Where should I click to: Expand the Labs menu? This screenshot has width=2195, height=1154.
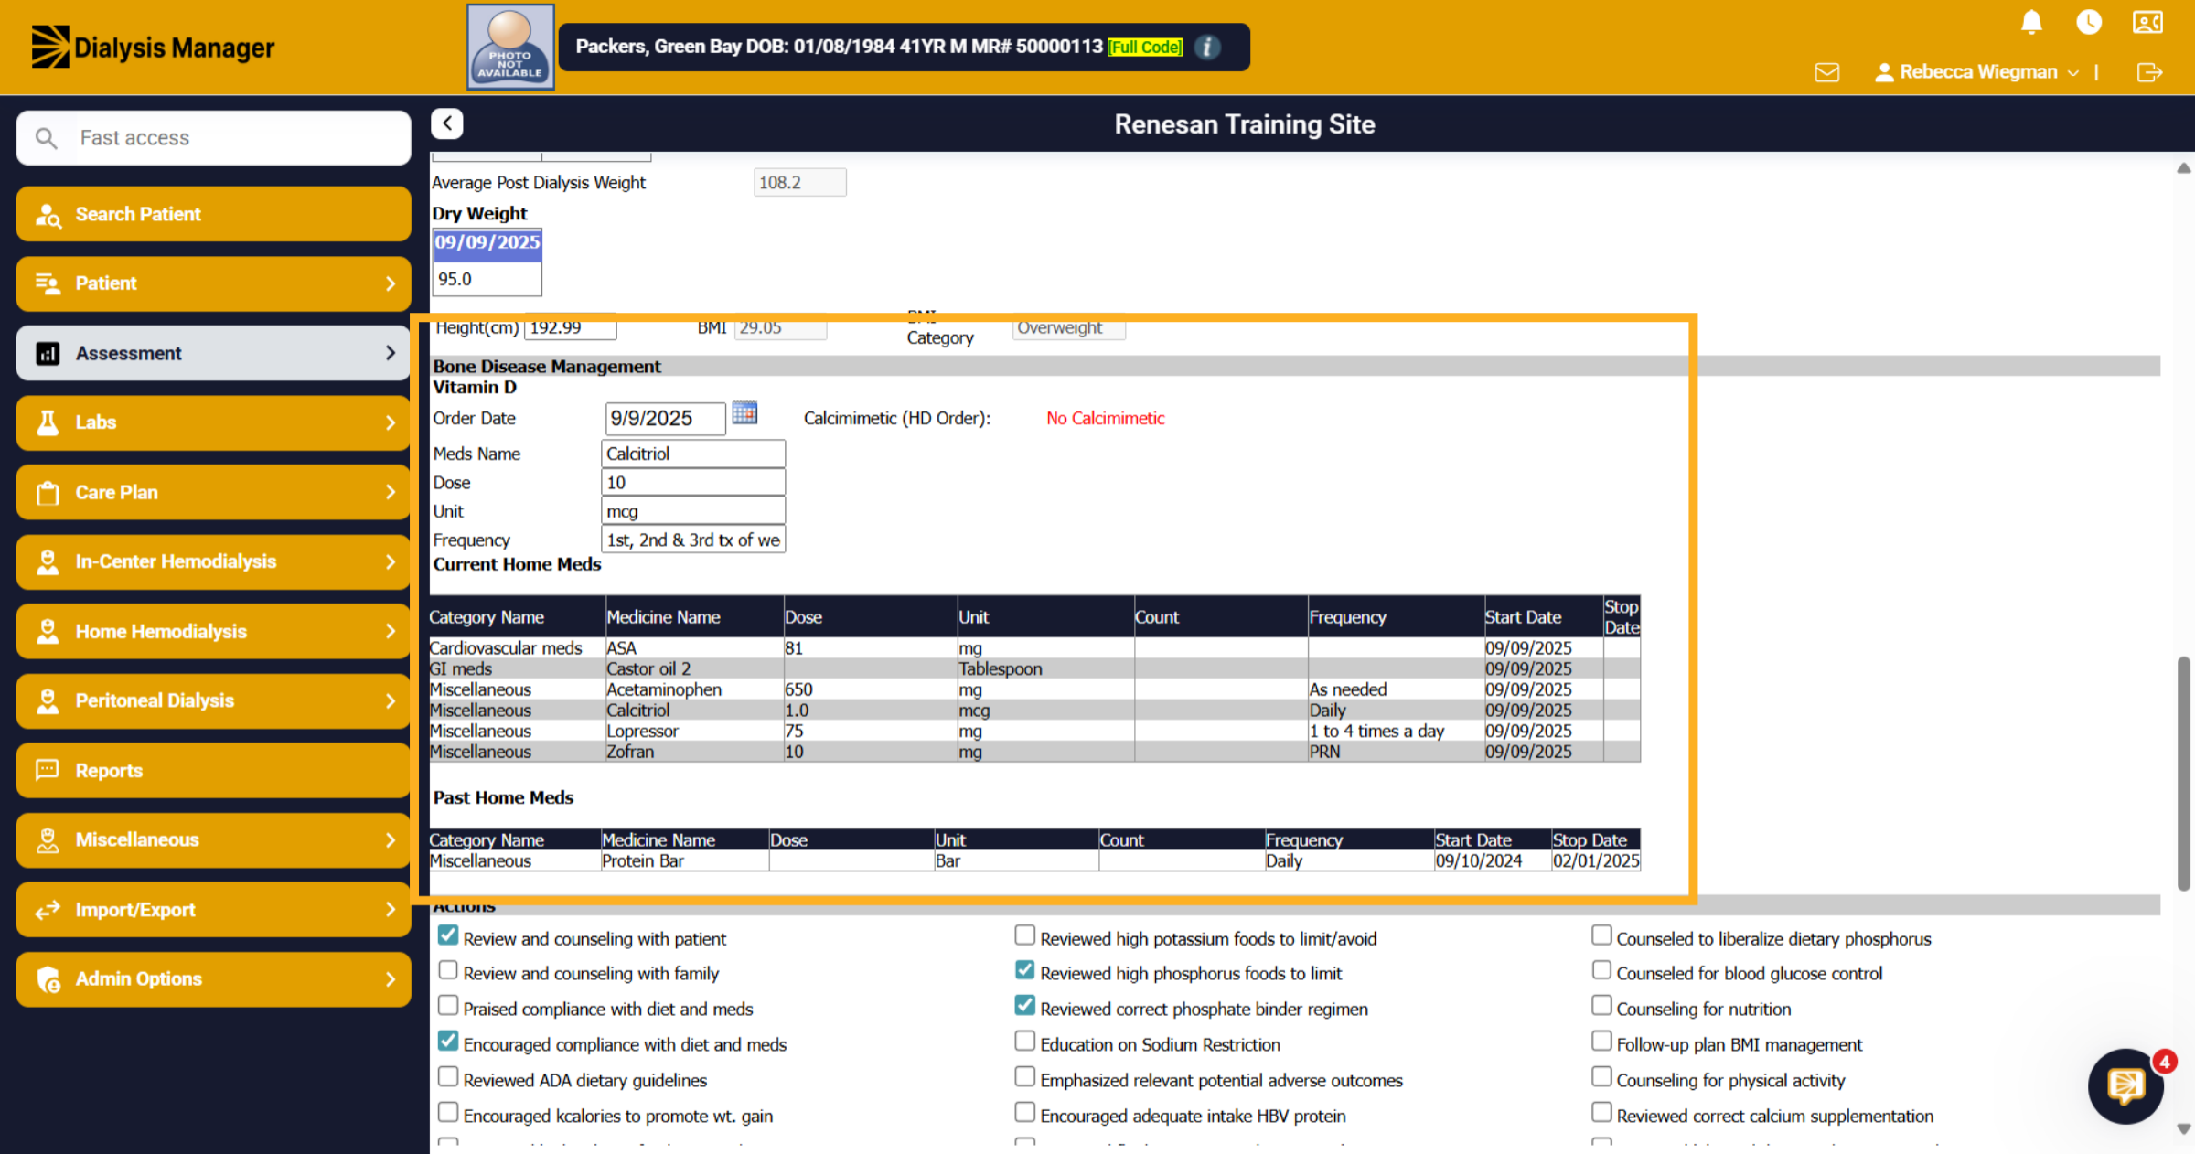pos(213,422)
